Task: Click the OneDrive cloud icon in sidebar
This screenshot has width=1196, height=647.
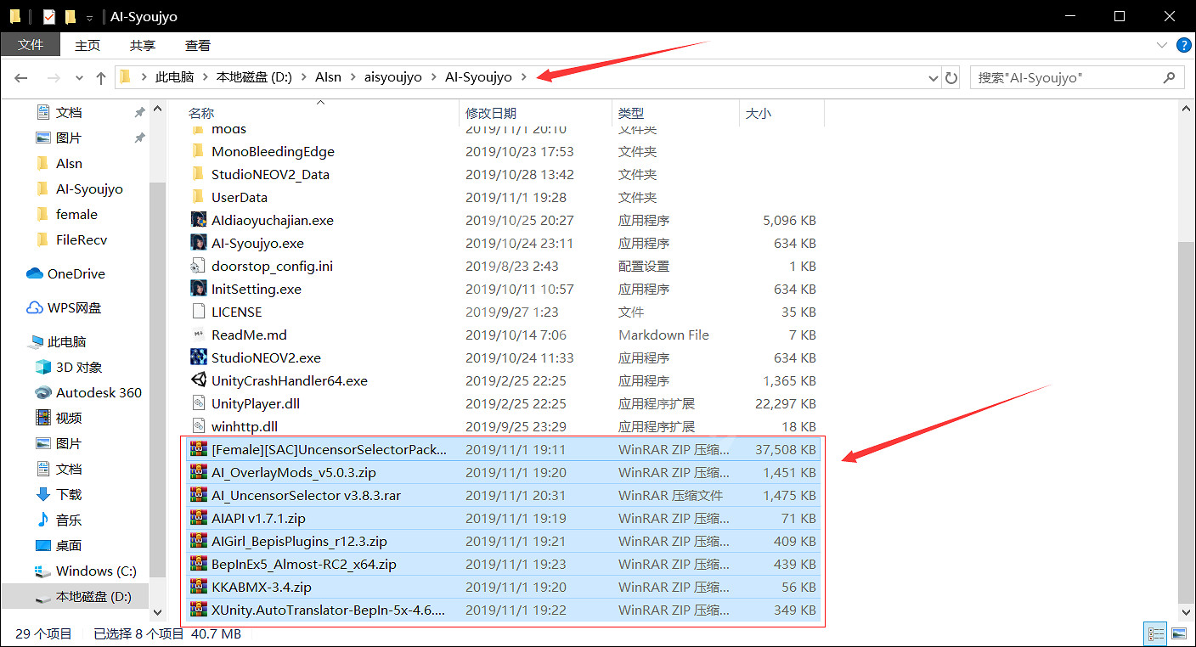Action: coord(35,273)
